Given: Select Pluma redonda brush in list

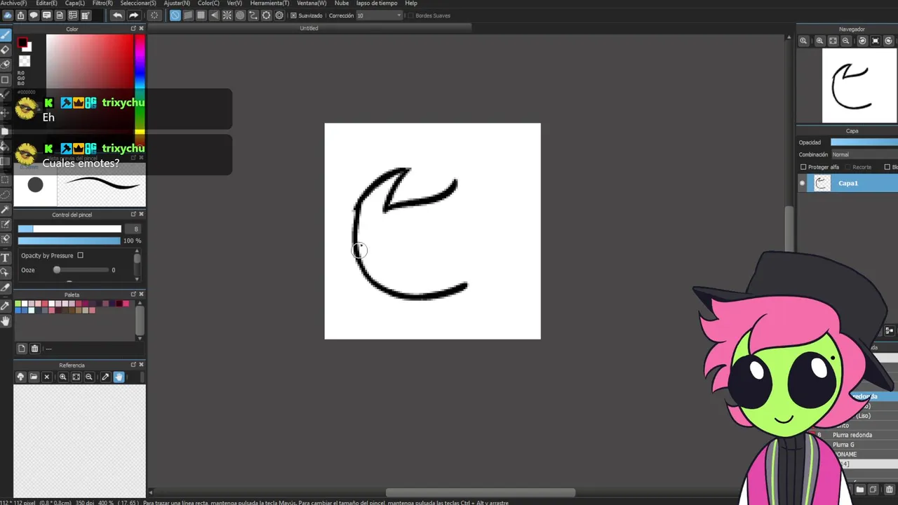Looking at the screenshot, I should point(852,435).
